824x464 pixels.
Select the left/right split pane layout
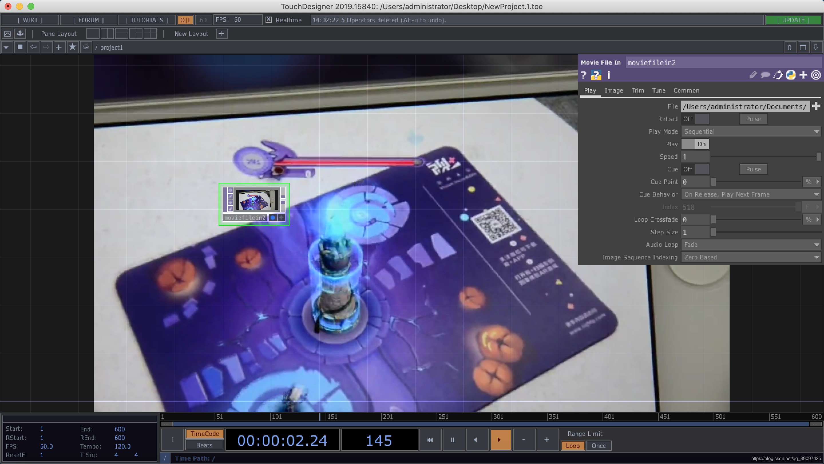(x=107, y=33)
